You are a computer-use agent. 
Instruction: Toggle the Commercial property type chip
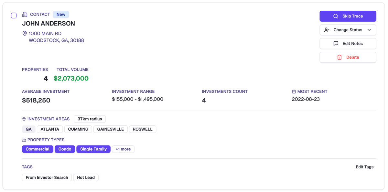[x=38, y=149]
